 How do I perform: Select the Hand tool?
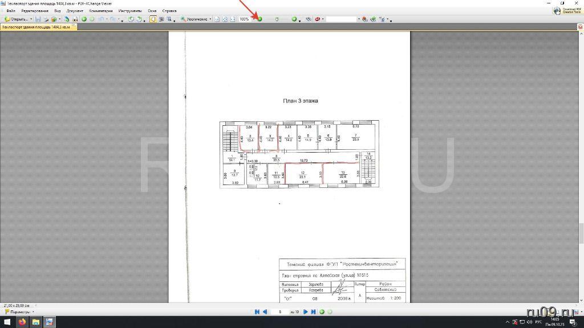tap(153, 19)
